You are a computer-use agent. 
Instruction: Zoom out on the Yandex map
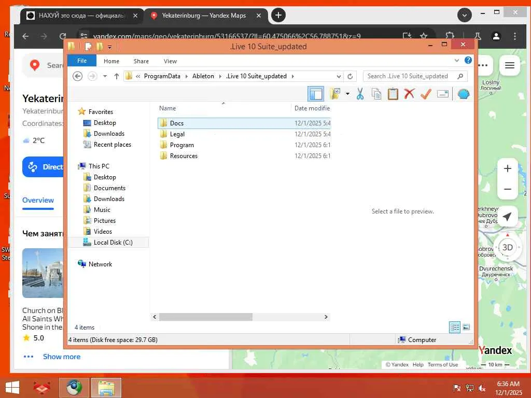(x=507, y=189)
